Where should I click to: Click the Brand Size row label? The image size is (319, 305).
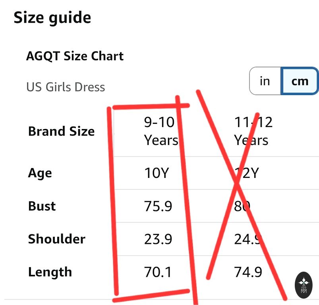tap(61, 131)
